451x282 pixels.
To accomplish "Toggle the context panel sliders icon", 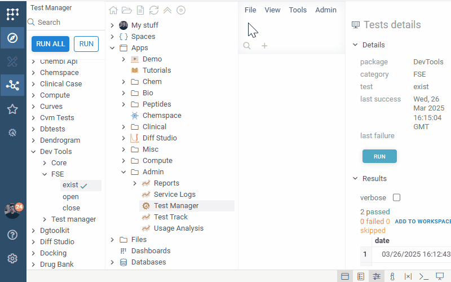I will [377, 276].
